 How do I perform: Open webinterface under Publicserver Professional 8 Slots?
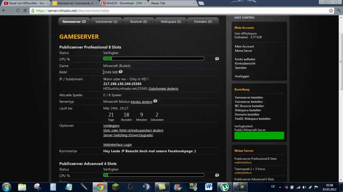point(243,163)
